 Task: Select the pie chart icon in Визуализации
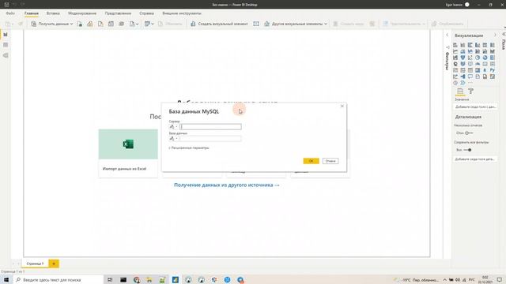point(478,58)
